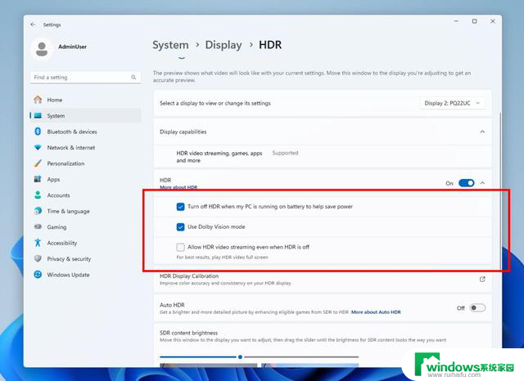Click in the Find a setting box

85,77
